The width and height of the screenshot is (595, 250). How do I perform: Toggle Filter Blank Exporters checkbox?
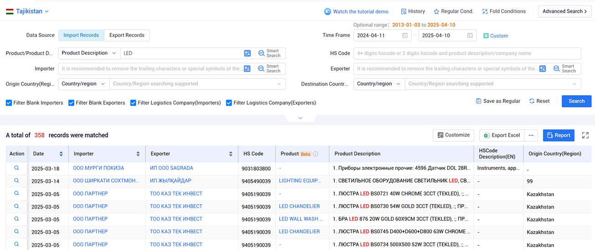pyautogui.click(x=71, y=103)
